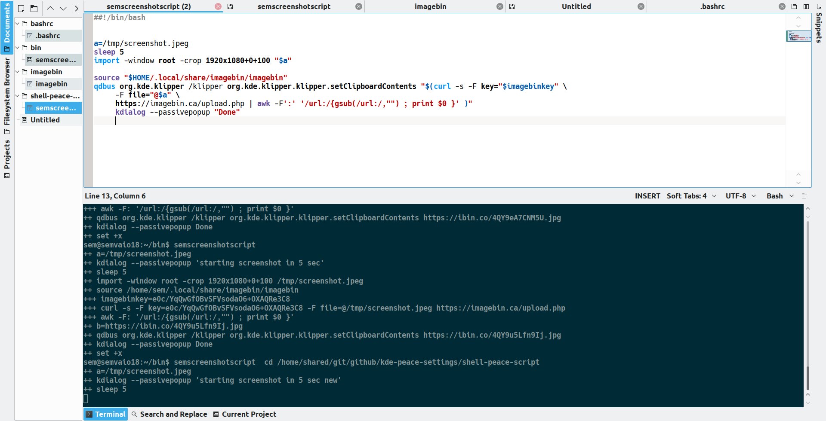Open the Projects side panel
Viewport: 826px width, 421px height.
tap(7, 159)
